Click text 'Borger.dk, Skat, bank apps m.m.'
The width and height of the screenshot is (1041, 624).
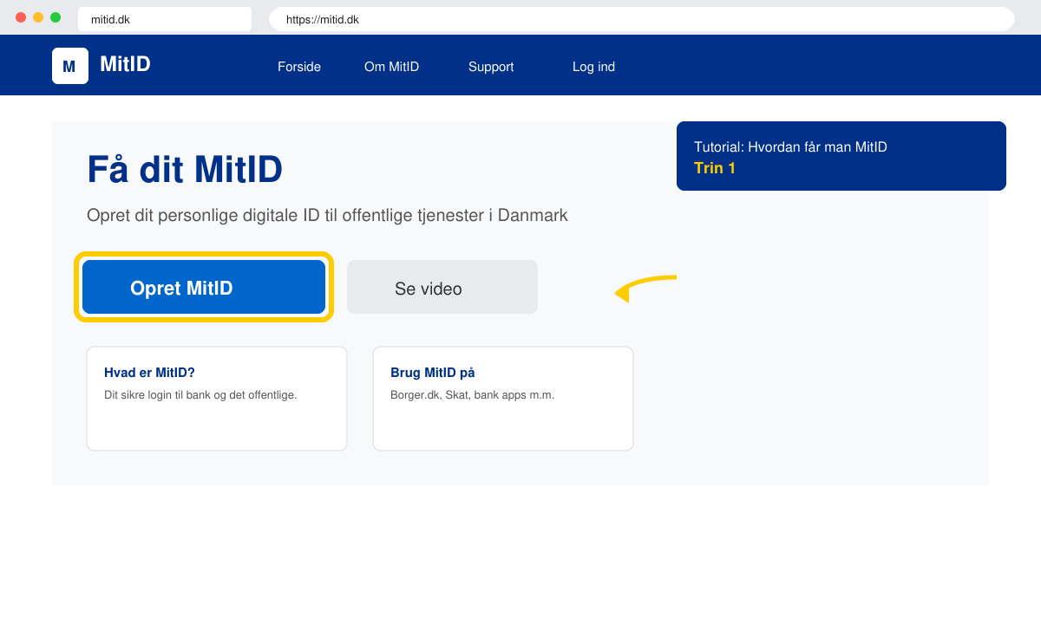[472, 394]
